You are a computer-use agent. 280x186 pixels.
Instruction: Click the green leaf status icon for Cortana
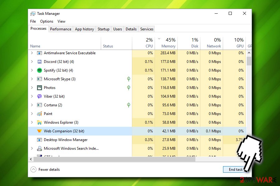coord(128,105)
